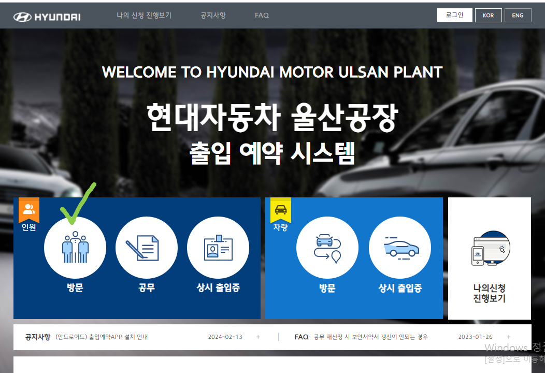Image resolution: width=545 pixels, height=373 pixels.
Task: Click the FAQ heading in bottom bar
Action: pos(302,337)
